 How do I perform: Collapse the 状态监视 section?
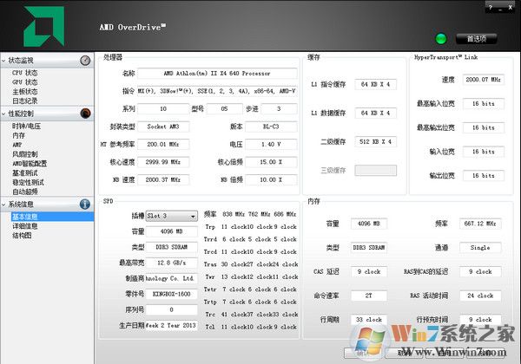(4, 62)
